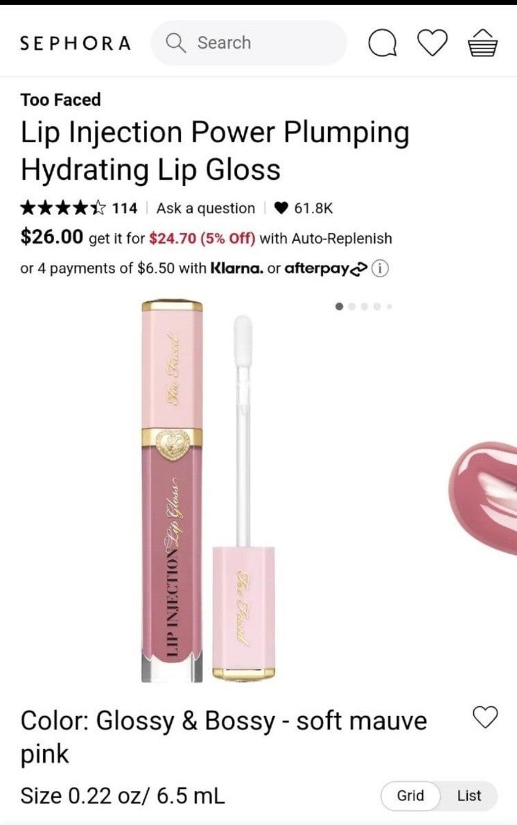The height and width of the screenshot is (825, 517).
Task: Click Ask a question link
Action: pos(205,208)
